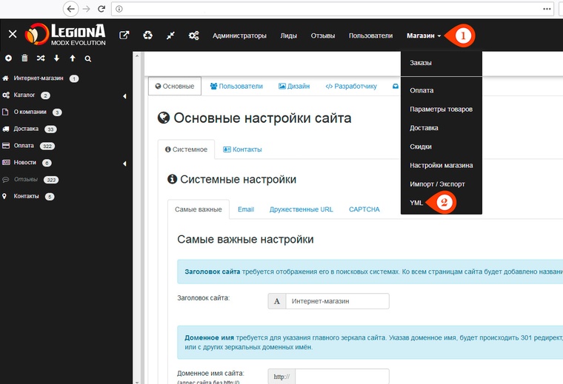Expand the Новости tree node arrow
The height and width of the screenshot is (384, 563).
(x=124, y=164)
